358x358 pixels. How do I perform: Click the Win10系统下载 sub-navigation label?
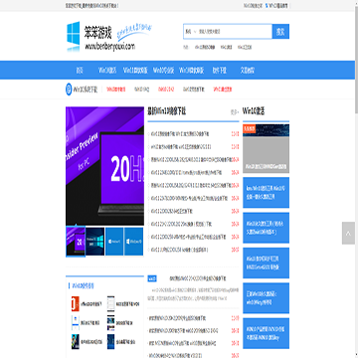[x=86, y=89]
